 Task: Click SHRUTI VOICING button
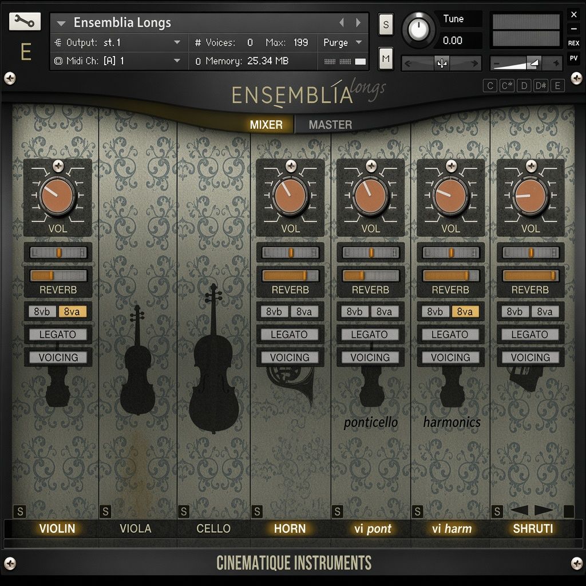click(x=530, y=357)
